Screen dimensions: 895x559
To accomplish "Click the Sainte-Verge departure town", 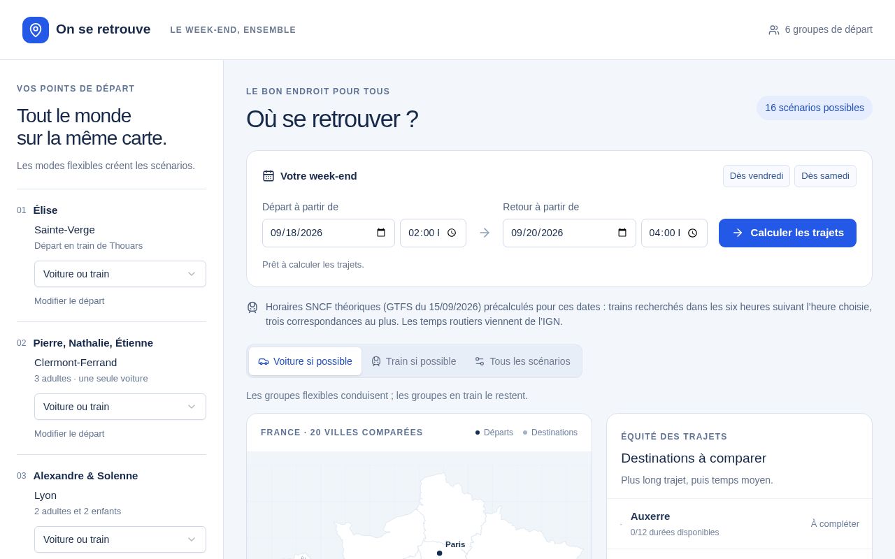I will [64, 230].
